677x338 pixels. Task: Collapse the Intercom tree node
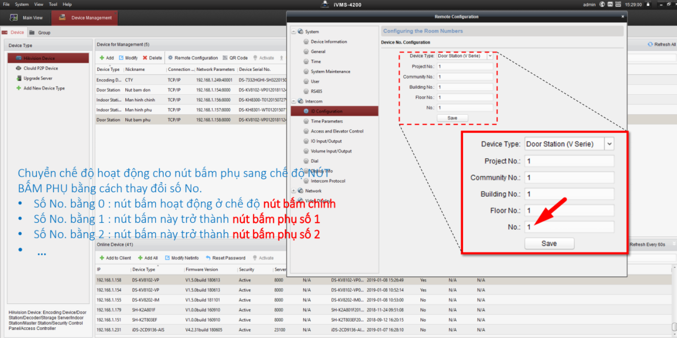click(294, 101)
